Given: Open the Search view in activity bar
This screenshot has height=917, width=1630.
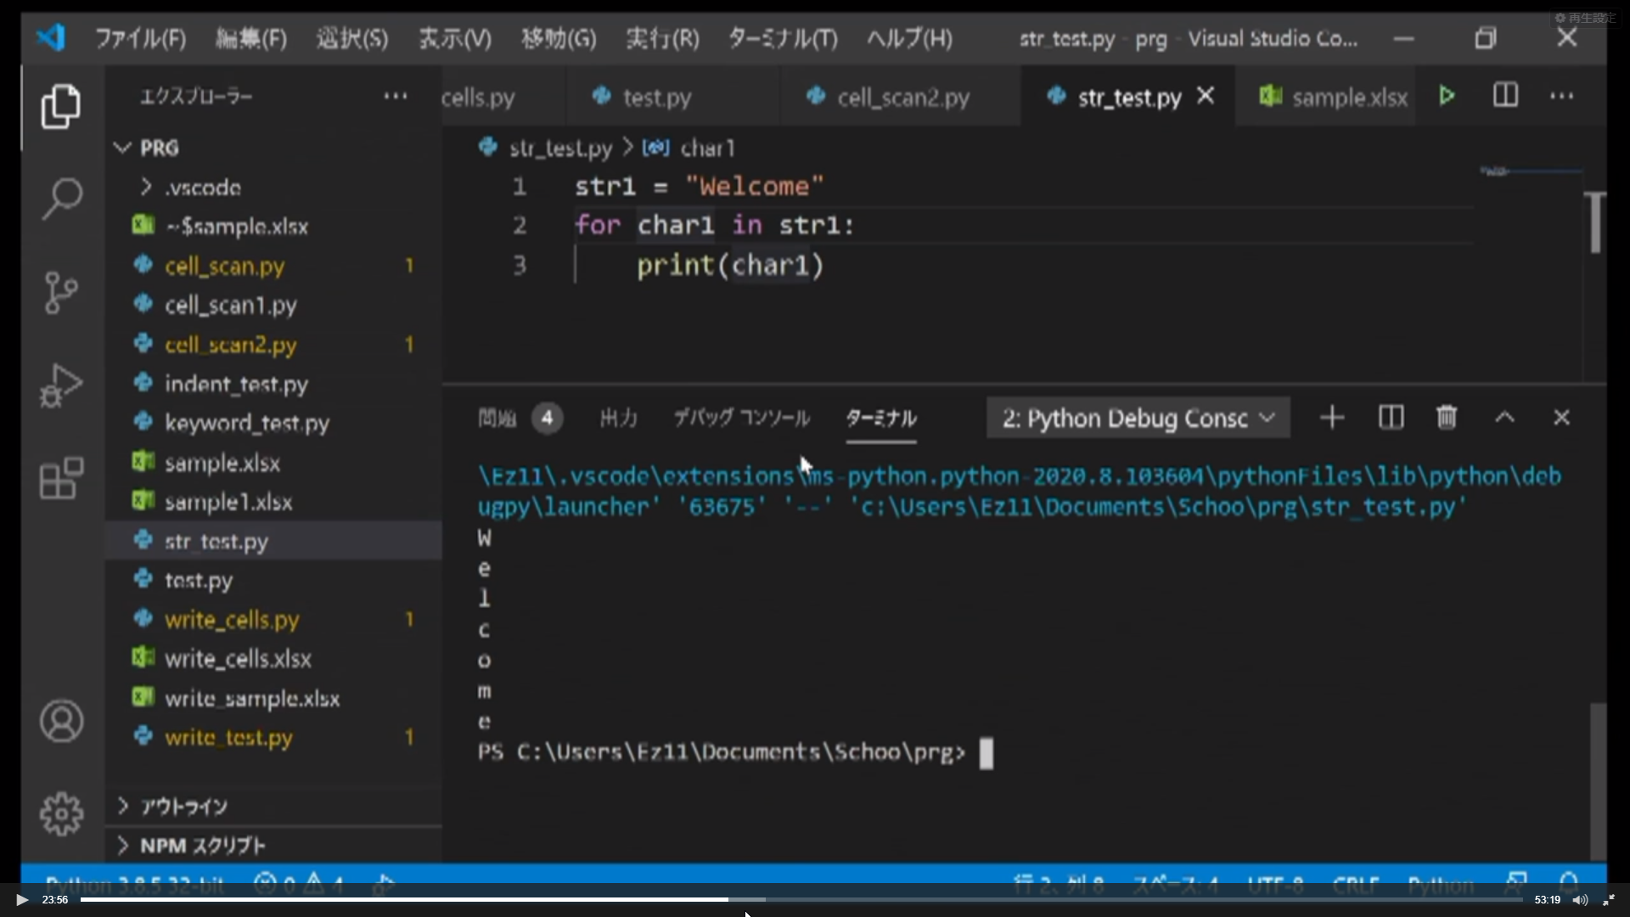Looking at the screenshot, I should pyautogui.click(x=61, y=199).
